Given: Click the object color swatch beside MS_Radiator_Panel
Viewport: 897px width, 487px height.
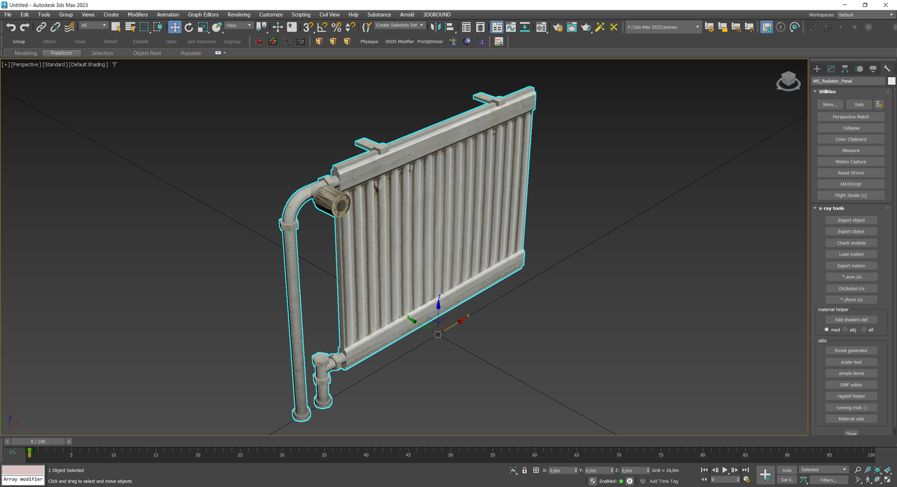Looking at the screenshot, I should (x=891, y=81).
